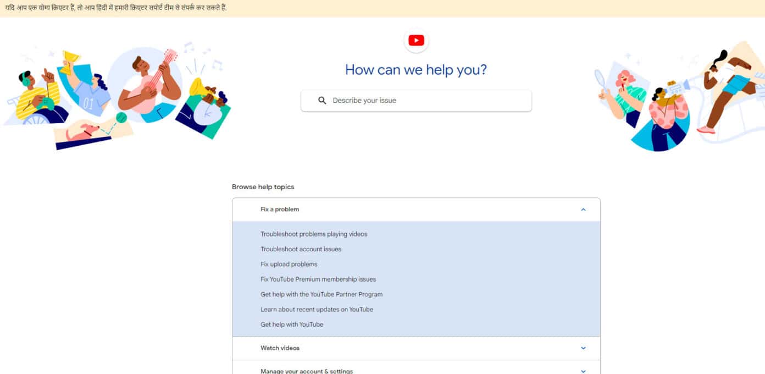Expand the Manage your account & settings section
This screenshot has height=374, width=765.
coord(583,371)
